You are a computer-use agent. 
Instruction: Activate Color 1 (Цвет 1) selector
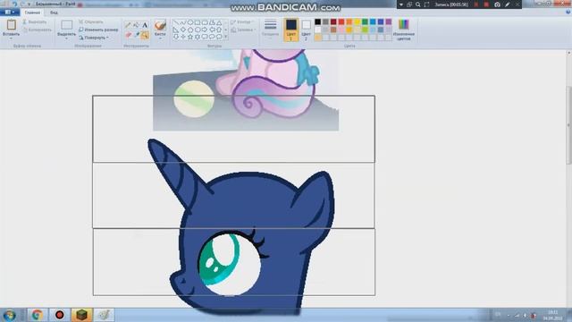tap(291, 30)
